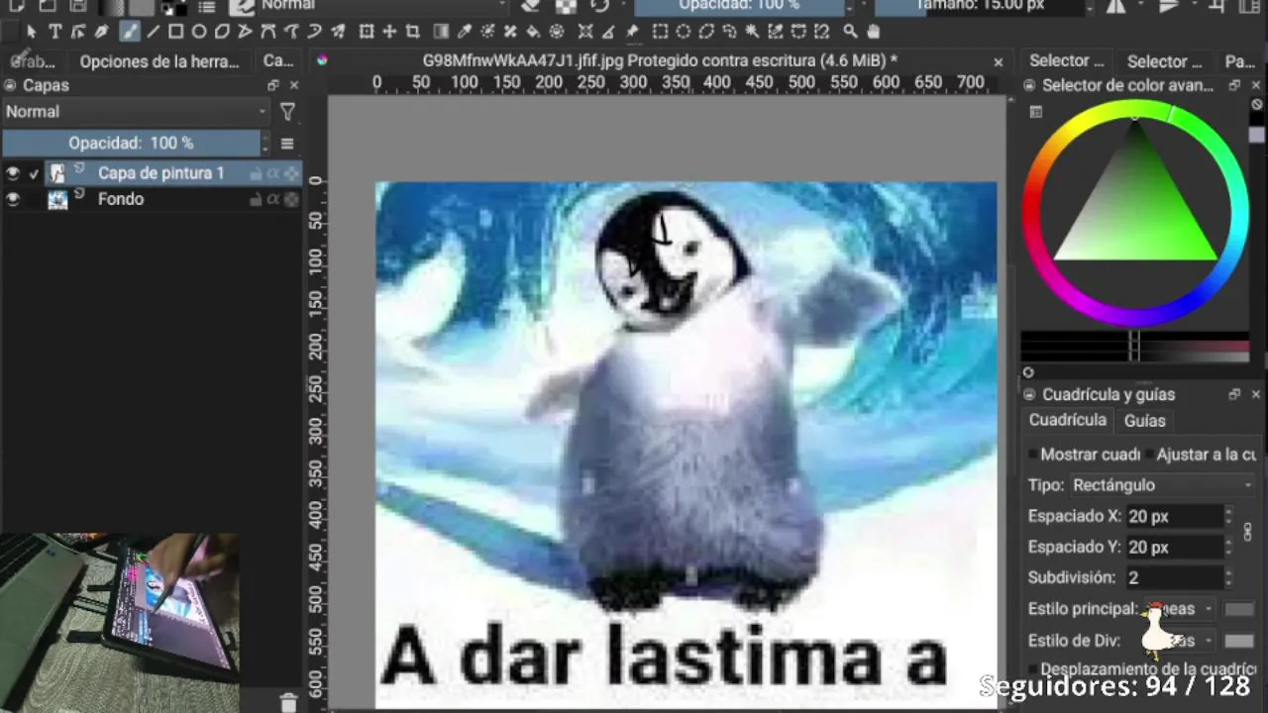Switch to the G98MfnwWkAA47J1.jfif.jpg document tab
Image resolution: width=1268 pixels, height=713 pixels.
[x=660, y=60]
